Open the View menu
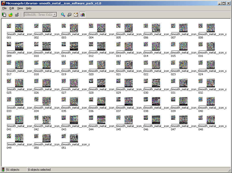Screen dimensions: 232x173 20,8
